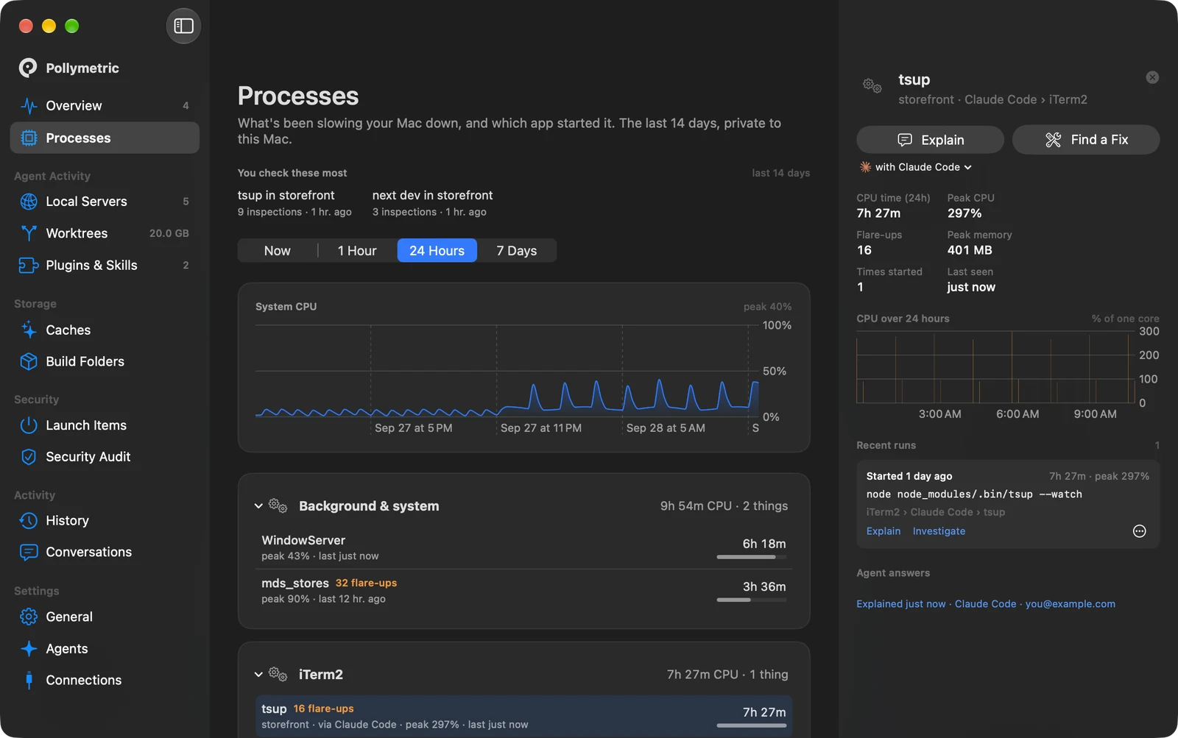Image resolution: width=1178 pixels, height=738 pixels.
Task: Click the Investigate link
Action: [x=939, y=531]
